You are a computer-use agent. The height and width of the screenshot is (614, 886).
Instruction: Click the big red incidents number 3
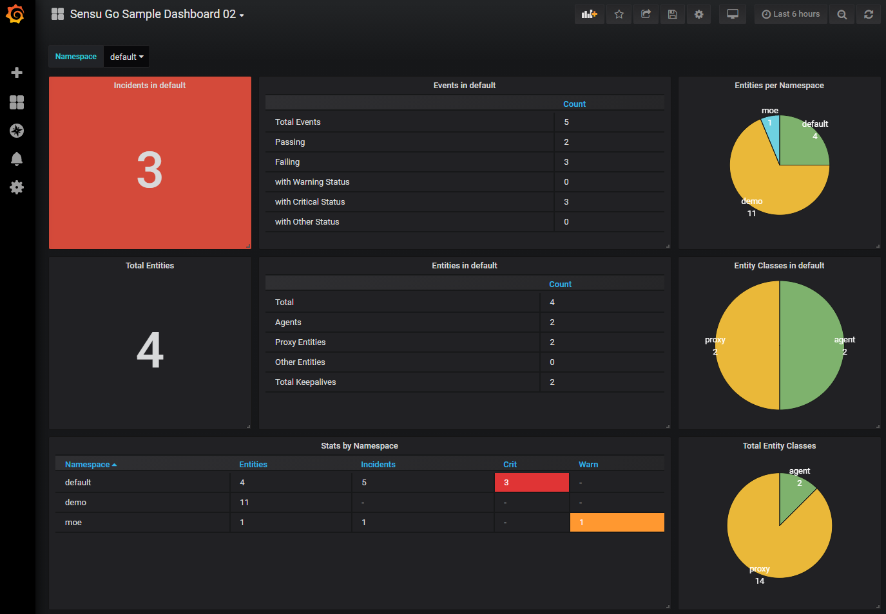(149, 171)
